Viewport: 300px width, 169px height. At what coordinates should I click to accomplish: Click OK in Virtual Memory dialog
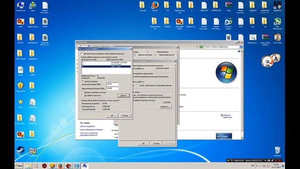[x=112, y=115]
